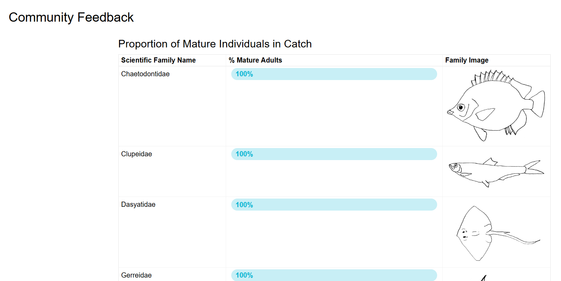Click the Family Image column header
The image size is (561, 281).
click(x=467, y=60)
